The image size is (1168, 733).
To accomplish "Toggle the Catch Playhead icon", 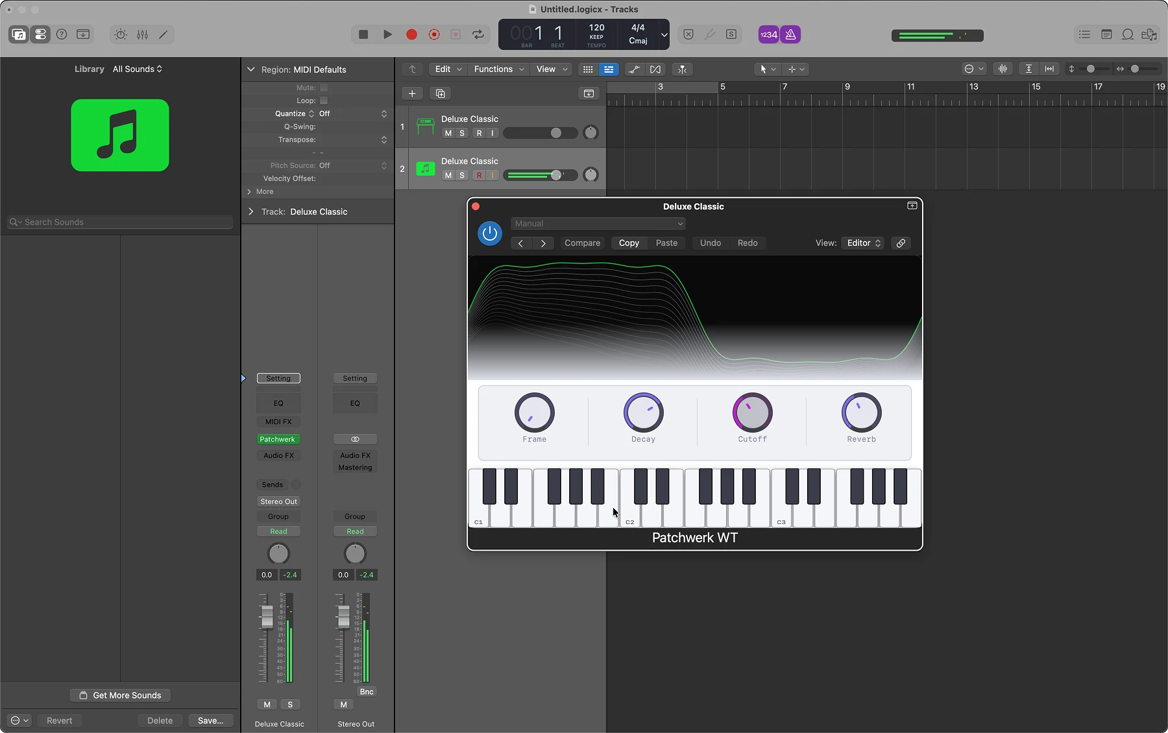I will tap(682, 69).
